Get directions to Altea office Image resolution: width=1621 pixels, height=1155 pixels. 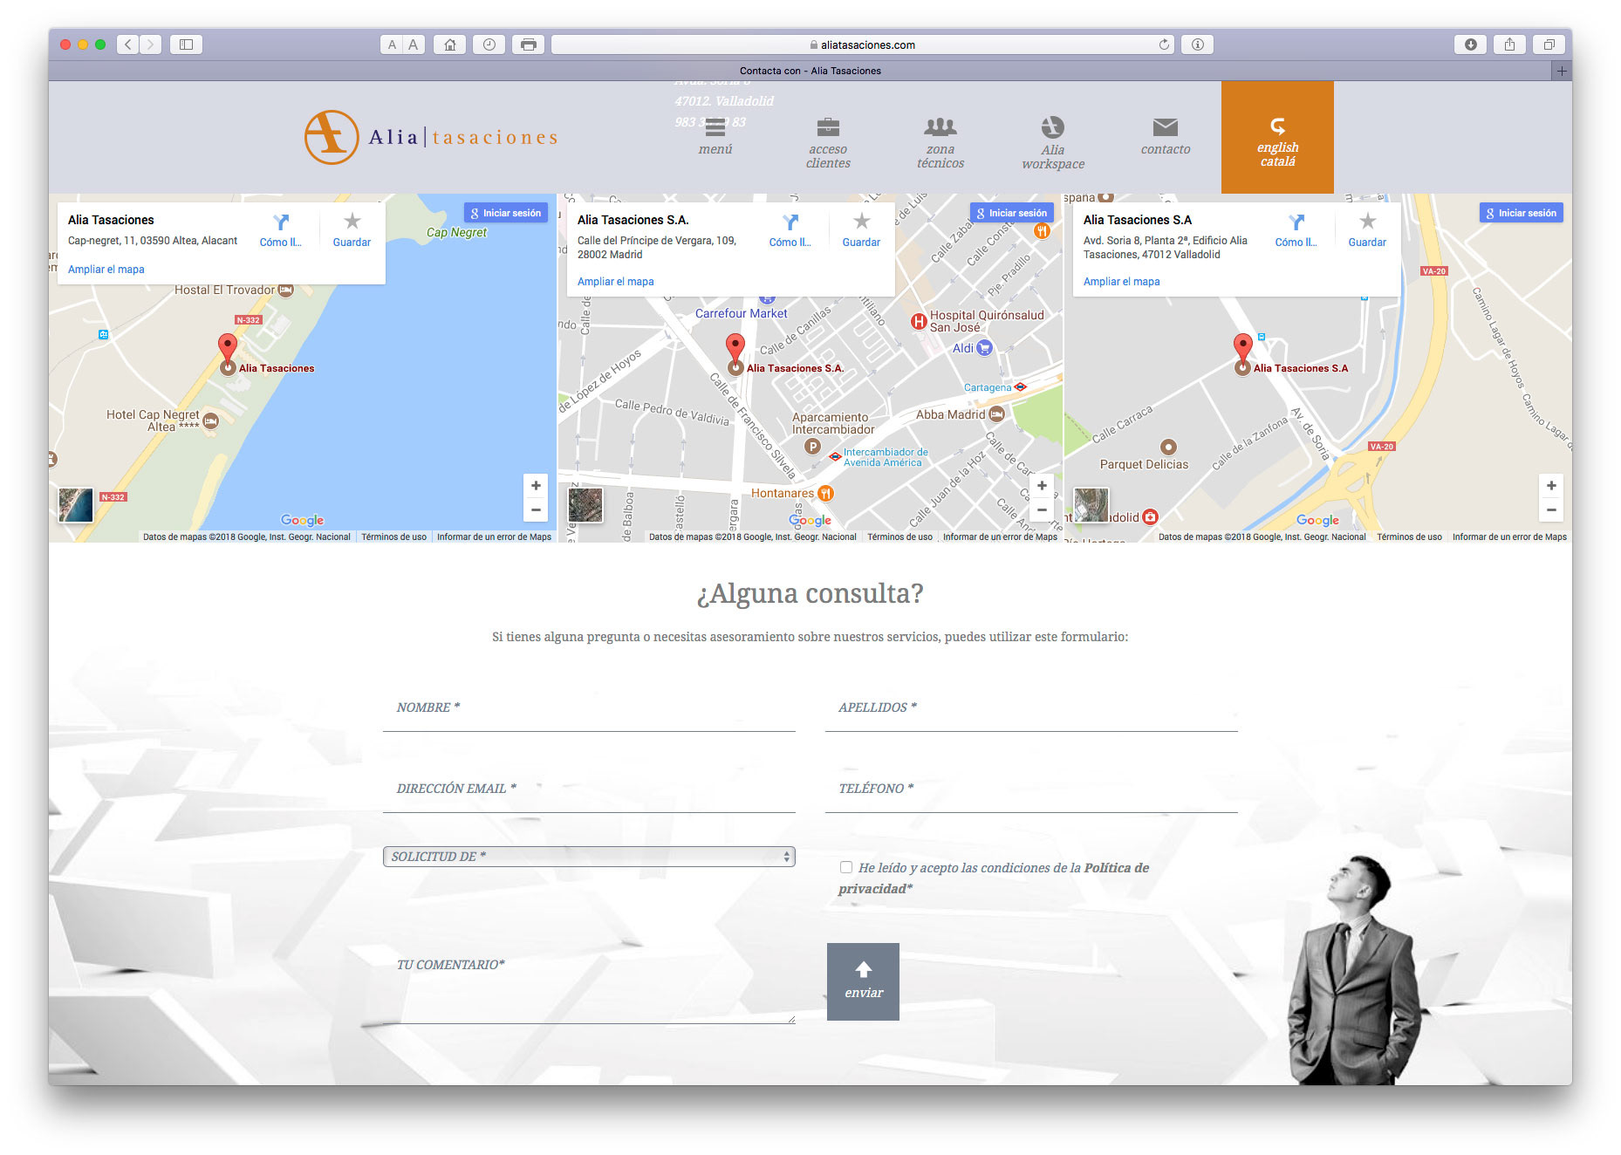pos(281,230)
